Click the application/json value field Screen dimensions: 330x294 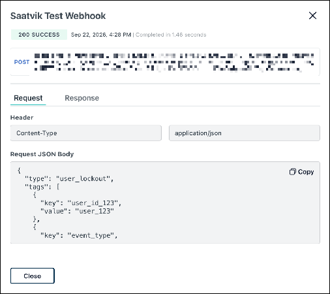tap(245, 133)
